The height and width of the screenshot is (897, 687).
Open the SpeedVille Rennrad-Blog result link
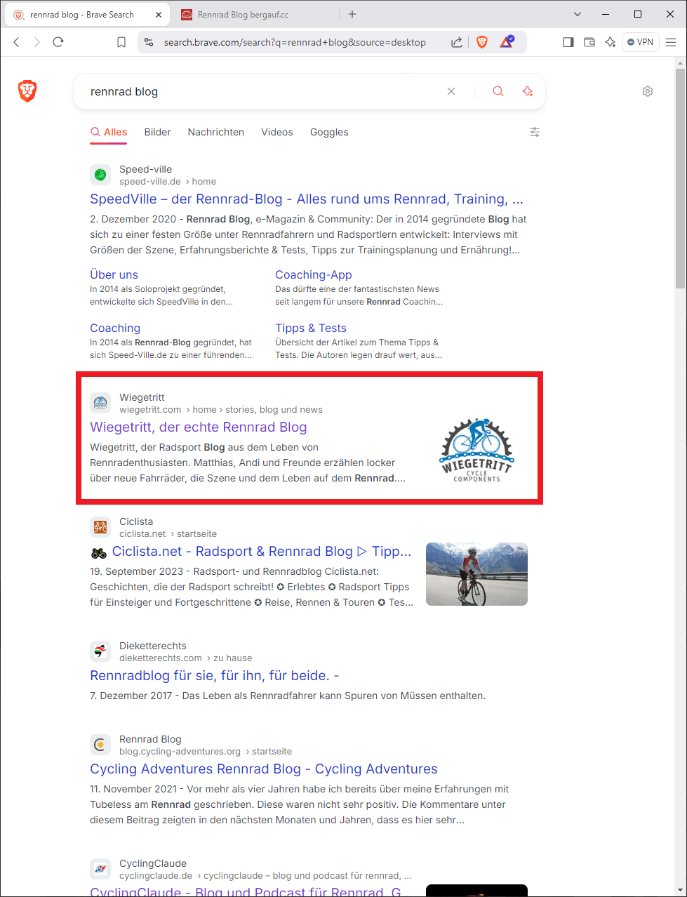[306, 199]
